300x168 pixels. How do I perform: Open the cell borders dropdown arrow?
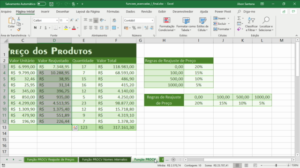coord(60,28)
